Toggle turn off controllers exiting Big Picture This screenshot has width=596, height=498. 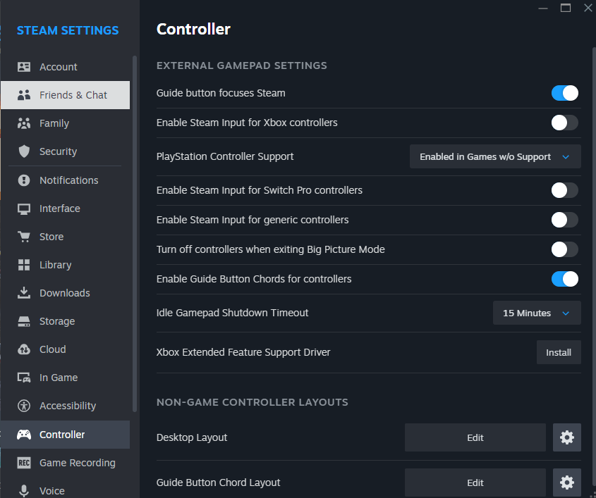pos(565,249)
